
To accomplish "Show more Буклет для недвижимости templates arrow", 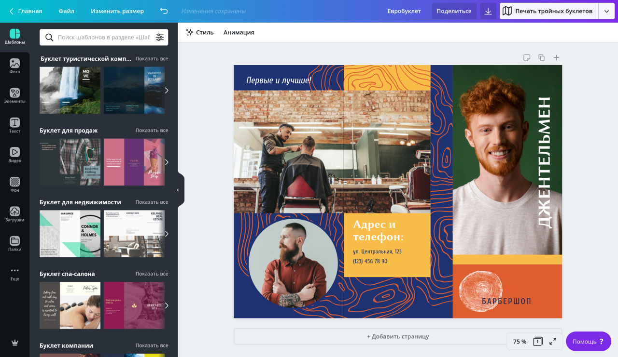I will click(167, 234).
